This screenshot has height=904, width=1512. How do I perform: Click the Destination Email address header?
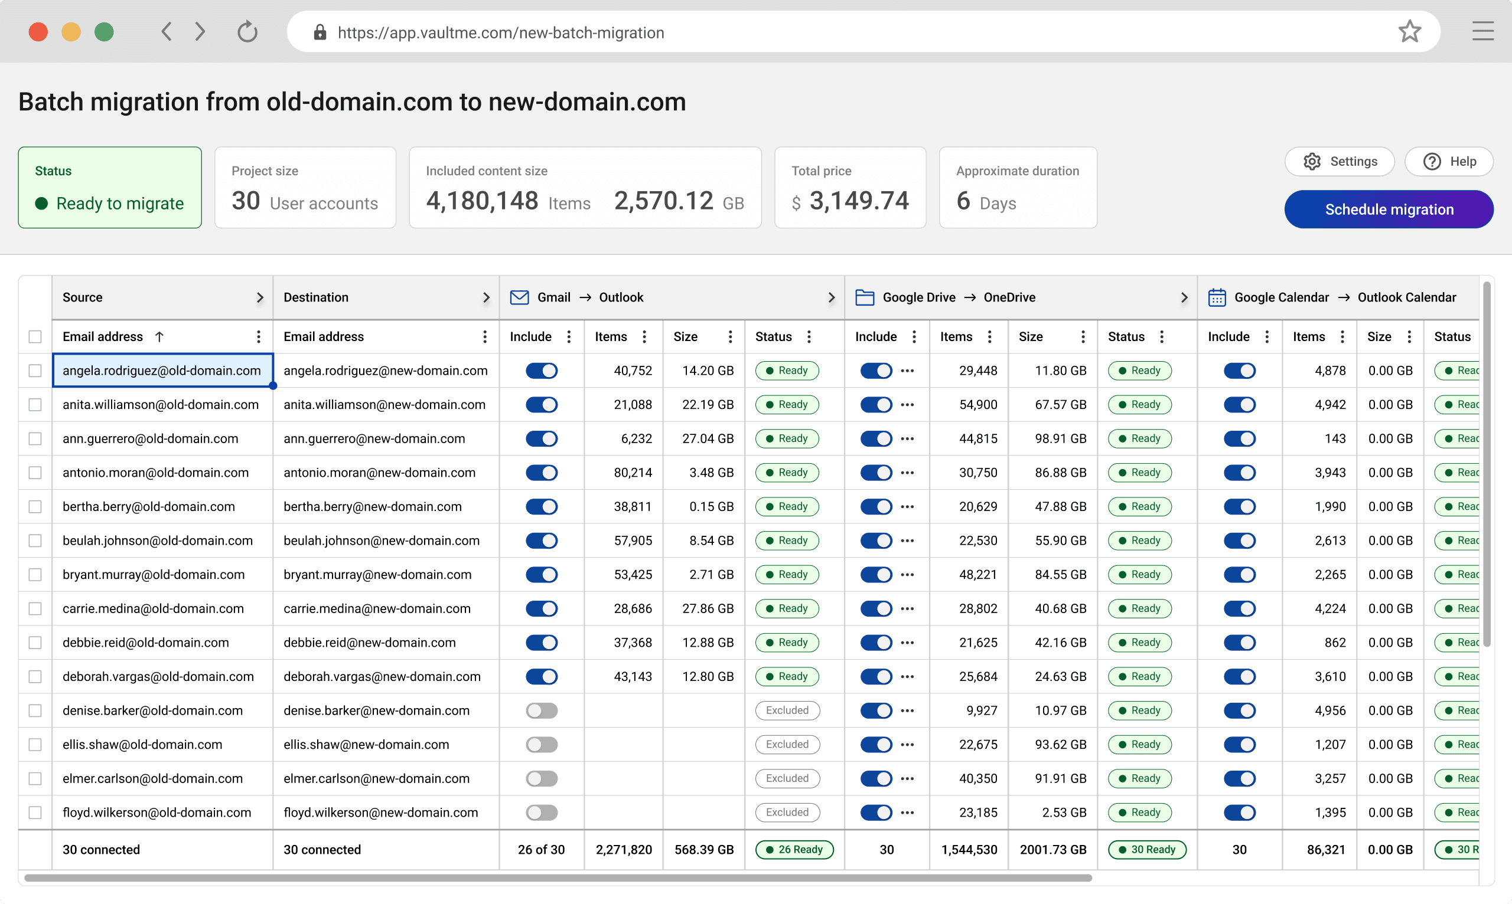[x=323, y=337]
